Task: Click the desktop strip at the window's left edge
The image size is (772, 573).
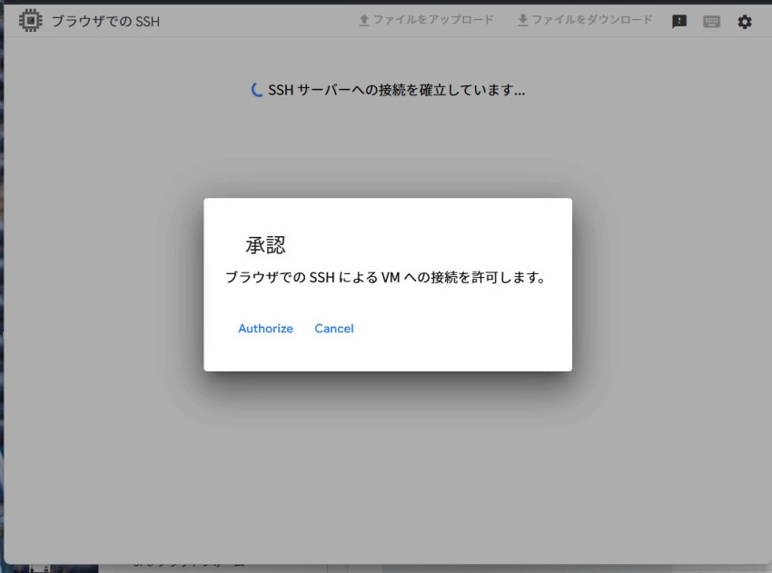Action: (2, 272)
